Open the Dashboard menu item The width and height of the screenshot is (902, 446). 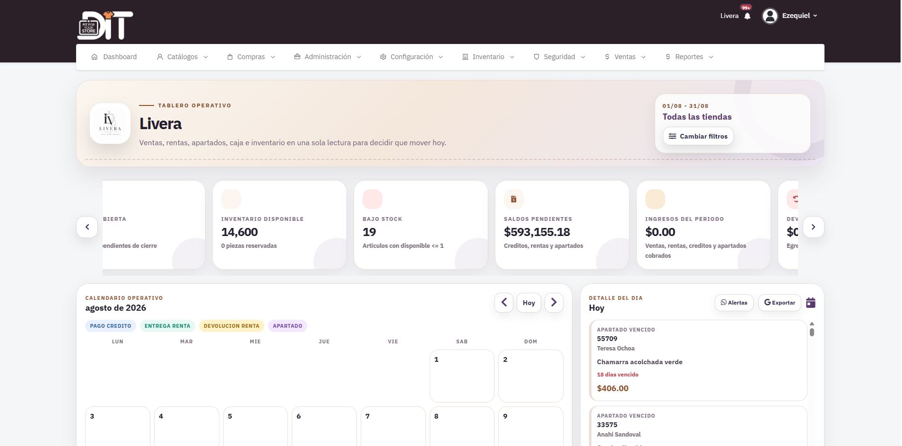[114, 57]
